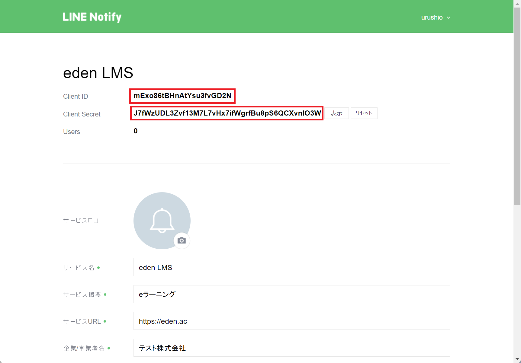Click the 表示 button for Client Secret
This screenshot has width=521, height=363.
pyautogui.click(x=336, y=113)
